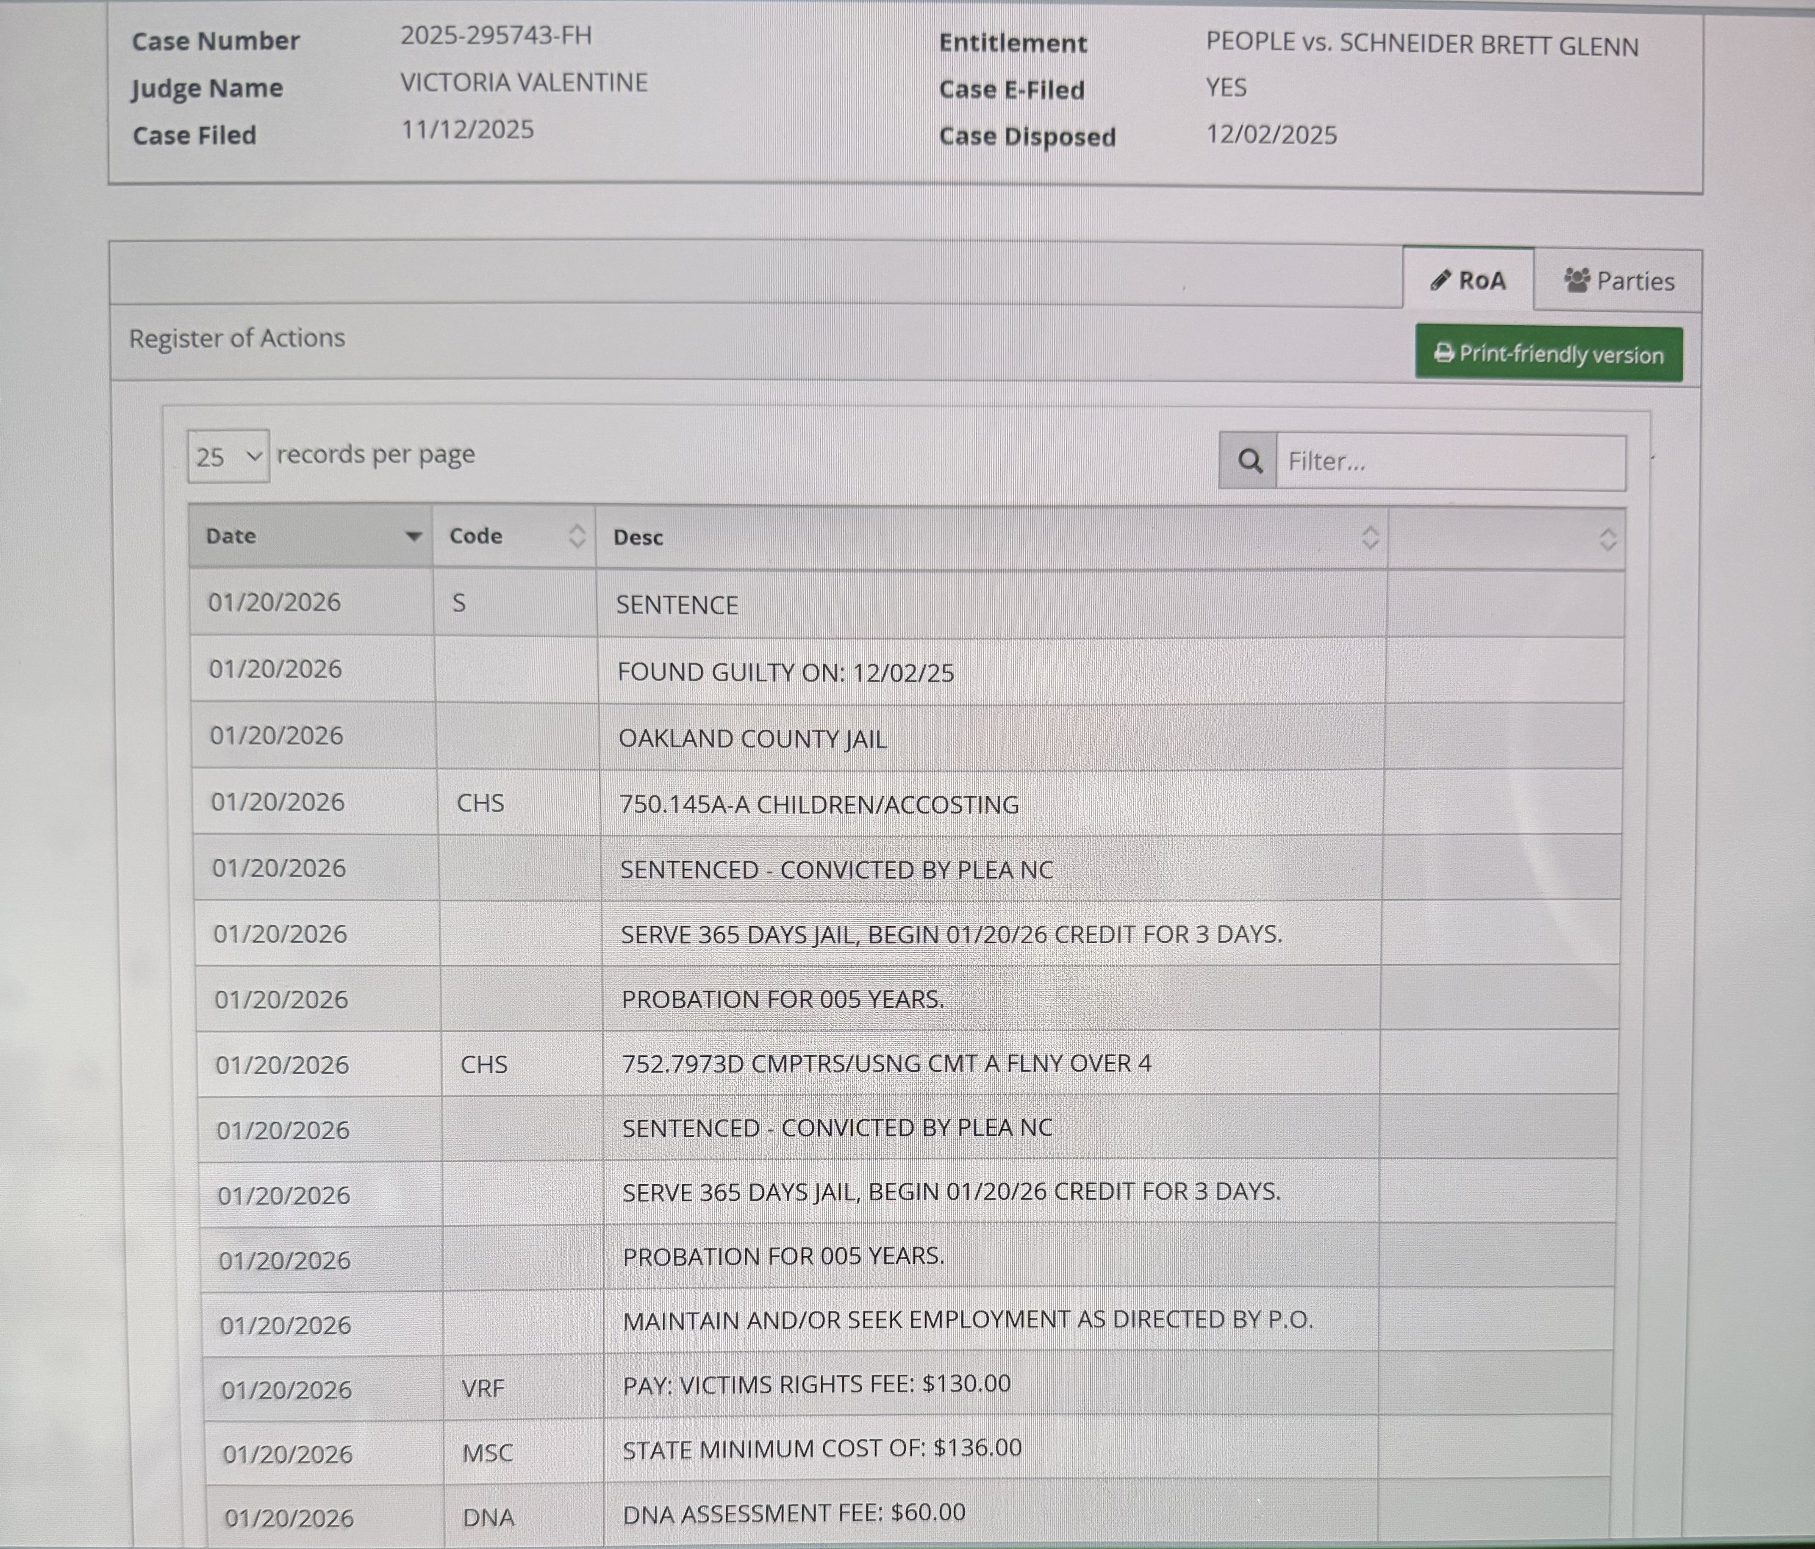1815x1549 pixels.
Task: Click the 750.145A-A CHILDREN/ACCOSTING entry
Action: coord(819,805)
